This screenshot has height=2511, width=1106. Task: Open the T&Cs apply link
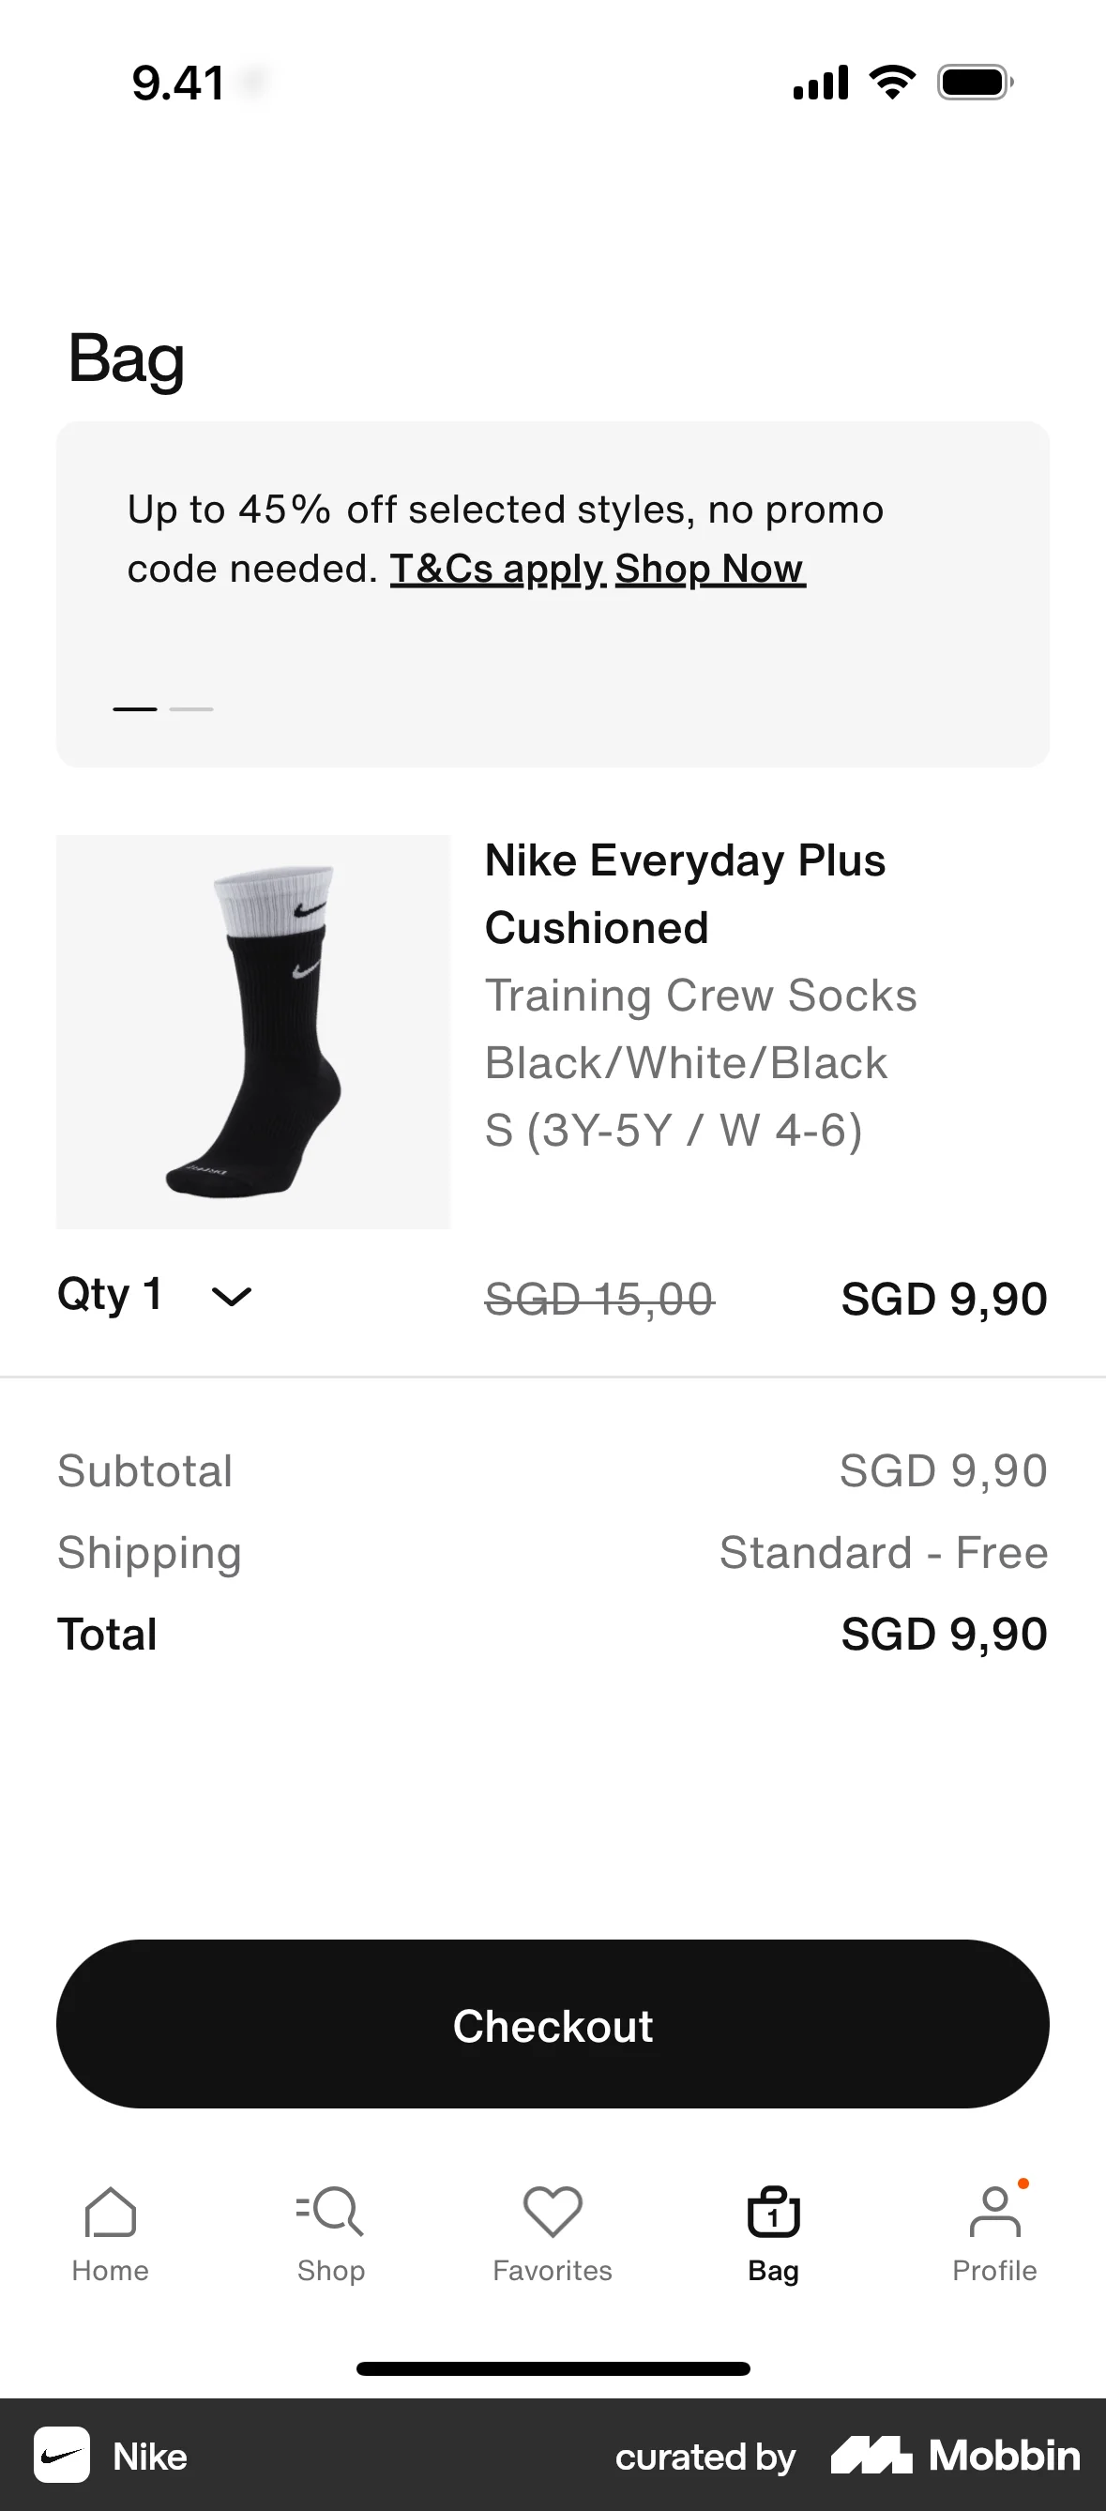496,569
